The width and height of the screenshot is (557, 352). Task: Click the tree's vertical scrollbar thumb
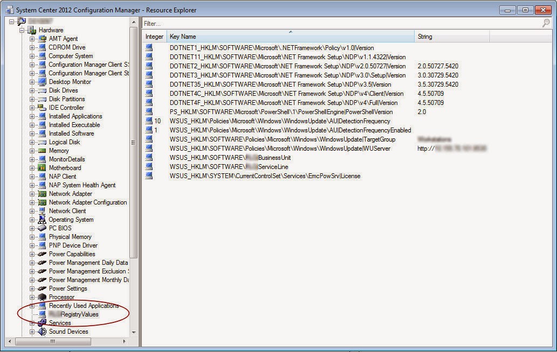coord(134,143)
